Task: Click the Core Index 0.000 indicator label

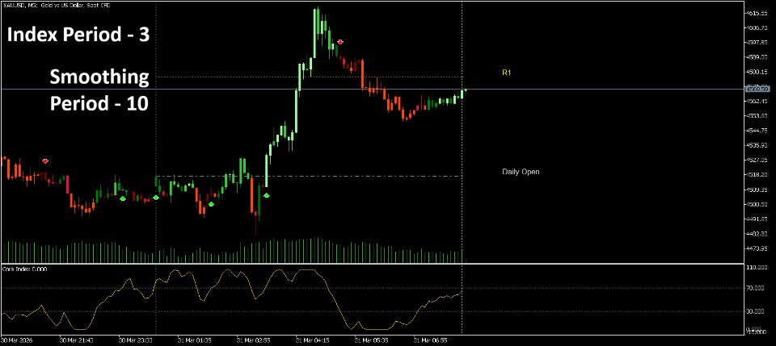Action: point(25,269)
